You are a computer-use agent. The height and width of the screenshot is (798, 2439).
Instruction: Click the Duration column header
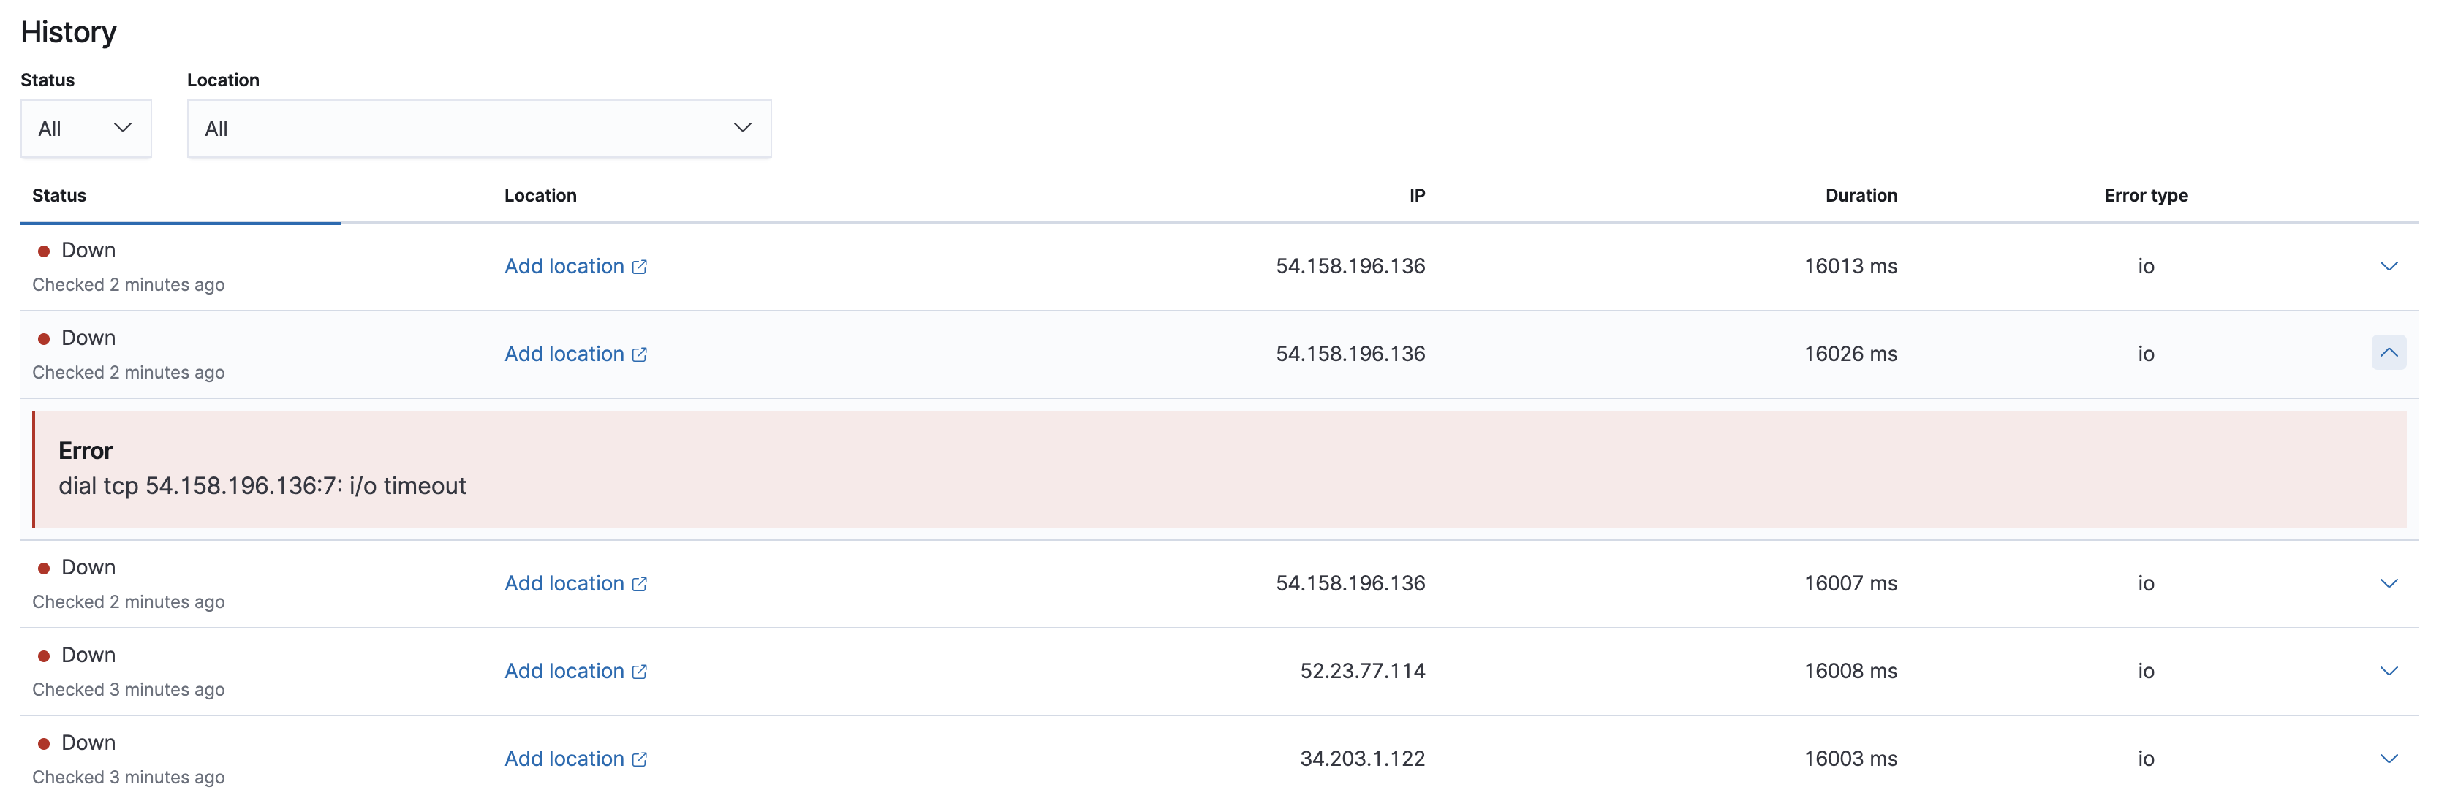(1859, 195)
